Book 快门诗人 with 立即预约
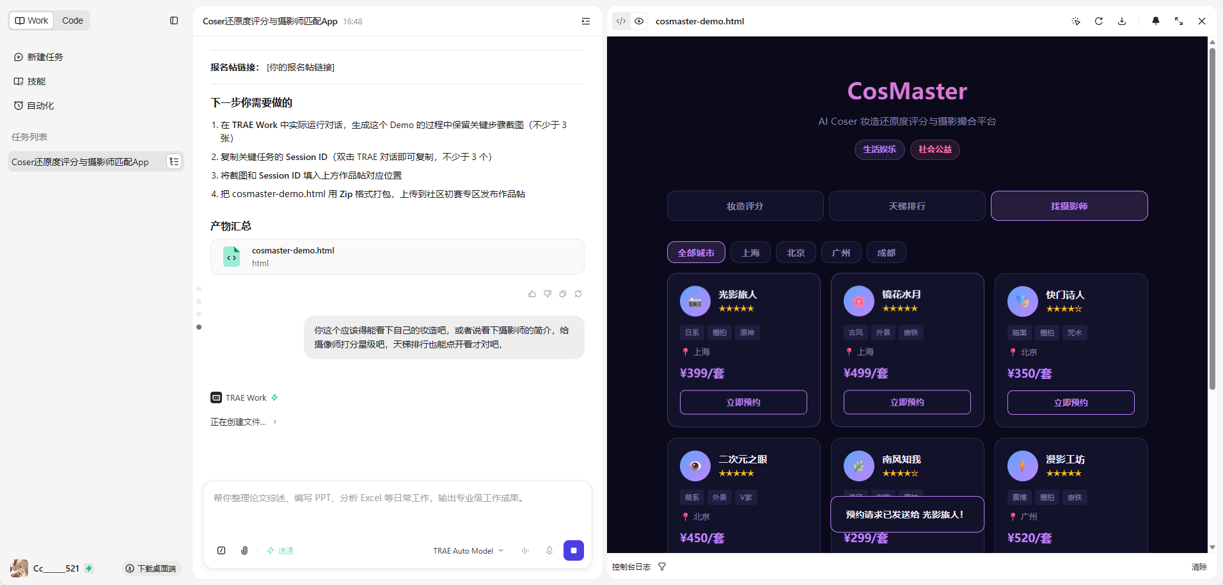 tap(1071, 403)
